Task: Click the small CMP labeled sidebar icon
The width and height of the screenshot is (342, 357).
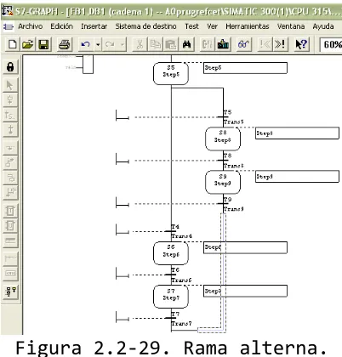Action: [10, 274]
